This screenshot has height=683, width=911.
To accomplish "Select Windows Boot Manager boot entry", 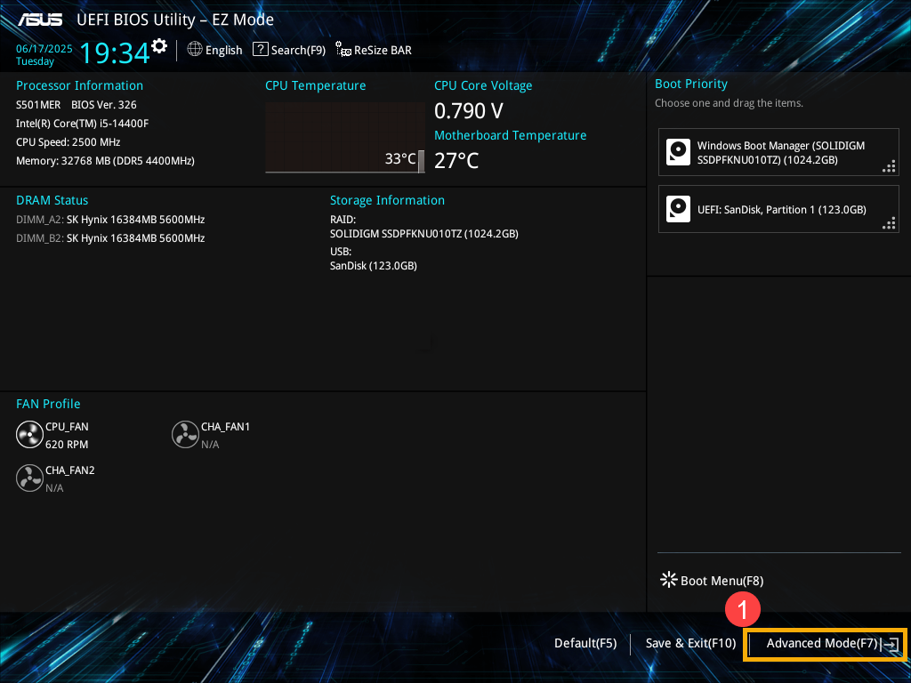I will [x=778, y=152].
